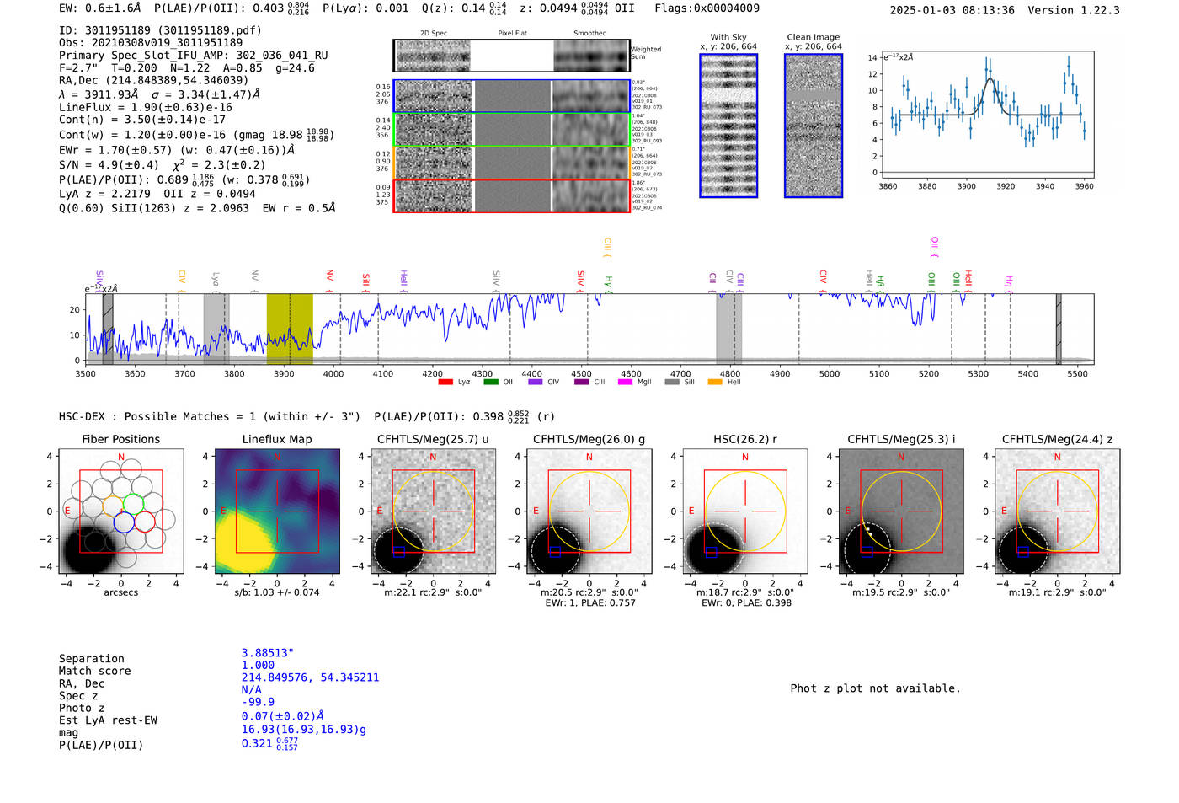Click the s/b: 1.03 +/- 0.074 caption

(x=277, y=592)
